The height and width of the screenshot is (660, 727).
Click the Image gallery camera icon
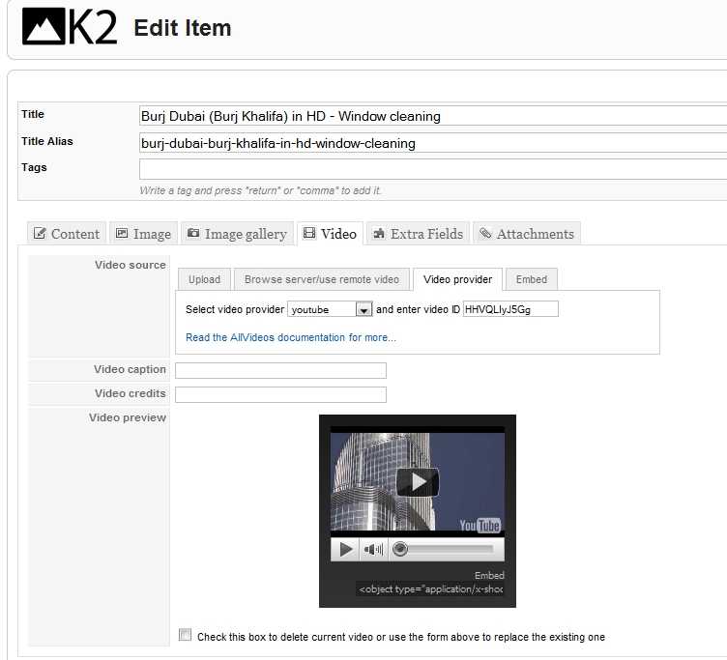[193, 233]
